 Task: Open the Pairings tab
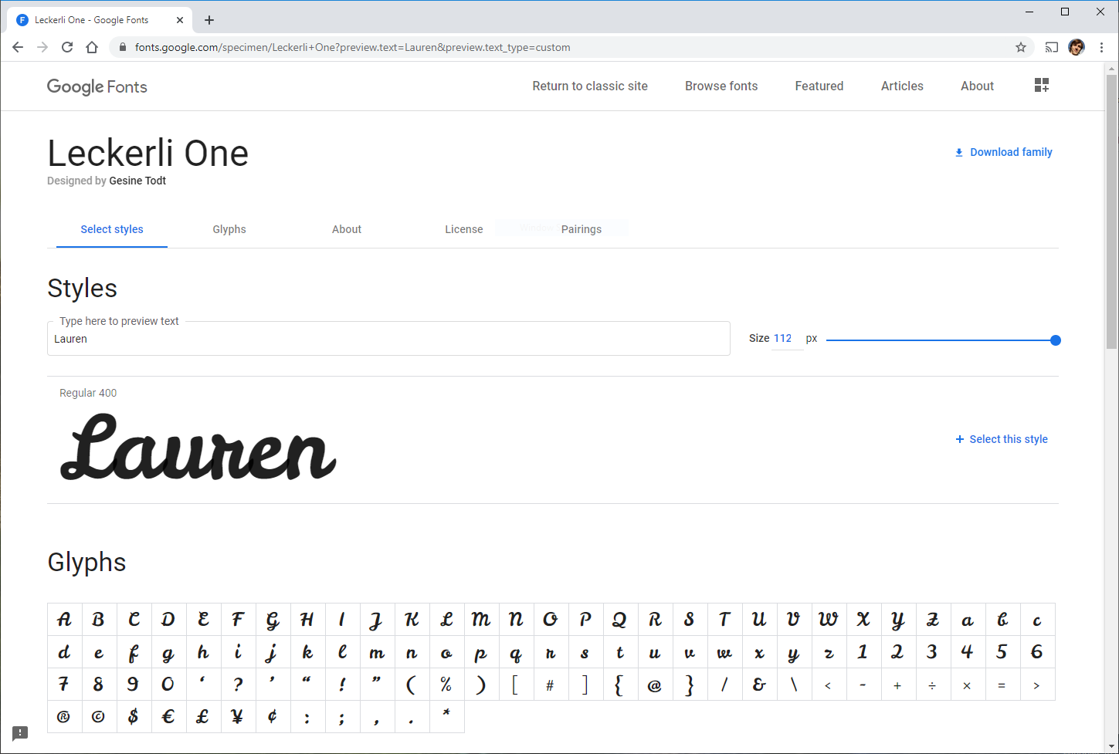click(582, 229)
